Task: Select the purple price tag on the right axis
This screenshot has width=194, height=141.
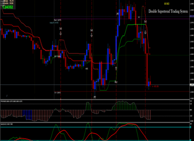Action: tap(192, 16)
